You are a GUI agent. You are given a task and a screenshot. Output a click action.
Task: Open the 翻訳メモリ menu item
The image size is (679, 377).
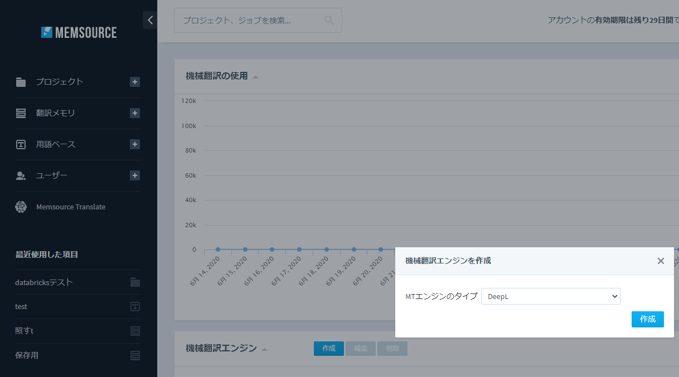(56, 113)
